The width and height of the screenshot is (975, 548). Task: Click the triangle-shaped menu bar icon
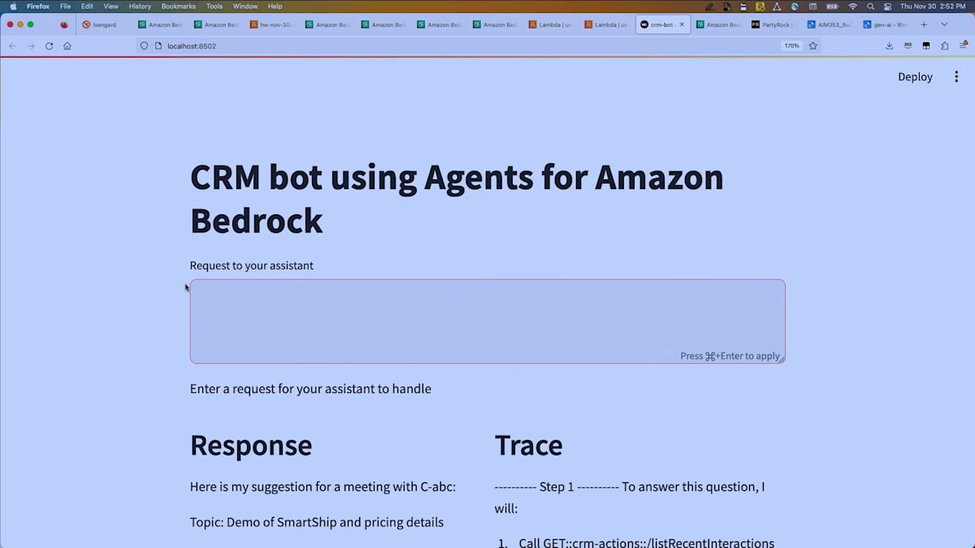[x=777, y=6]
